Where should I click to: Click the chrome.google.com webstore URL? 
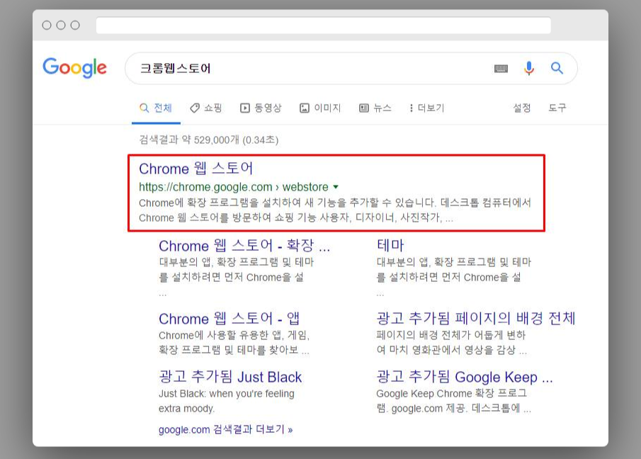pyautogui.click(x=234, y=187)
